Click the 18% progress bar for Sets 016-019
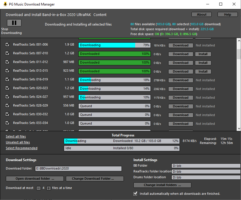Image resolution: width=241 pixels, height=200 pixels. (x=115, y=80)
